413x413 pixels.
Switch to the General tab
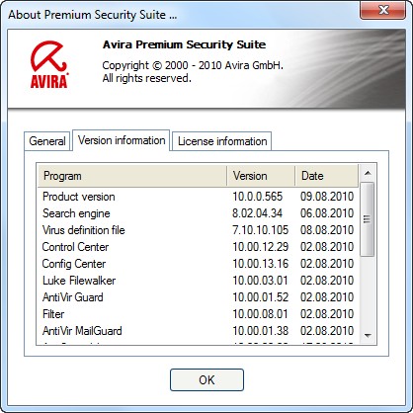(x=47, y=141)
